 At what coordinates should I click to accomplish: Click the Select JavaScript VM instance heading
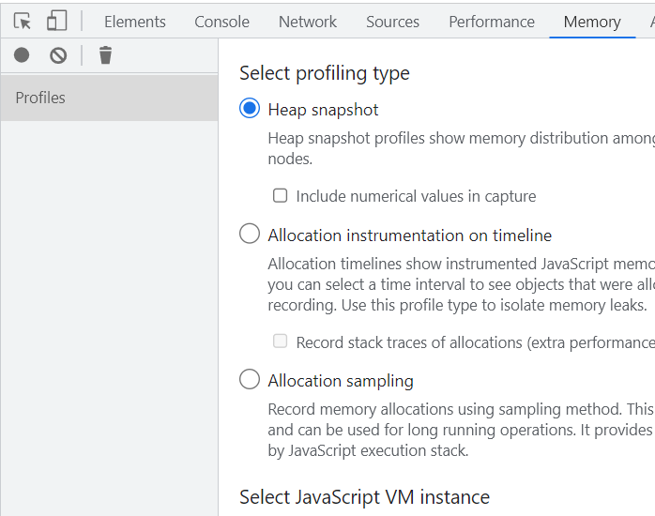coord(364,497)
